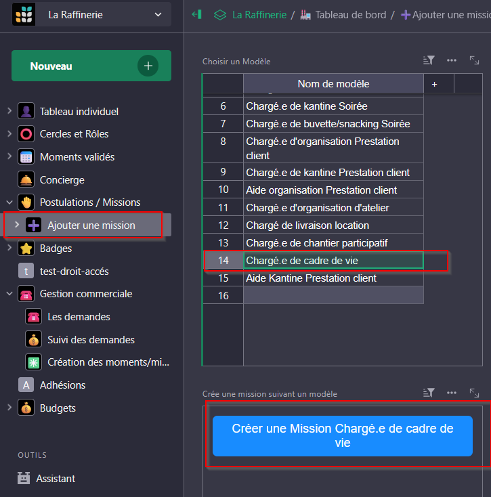
Task: Expand the mission creation widget fullscreen
Action: tap(474, 393)
